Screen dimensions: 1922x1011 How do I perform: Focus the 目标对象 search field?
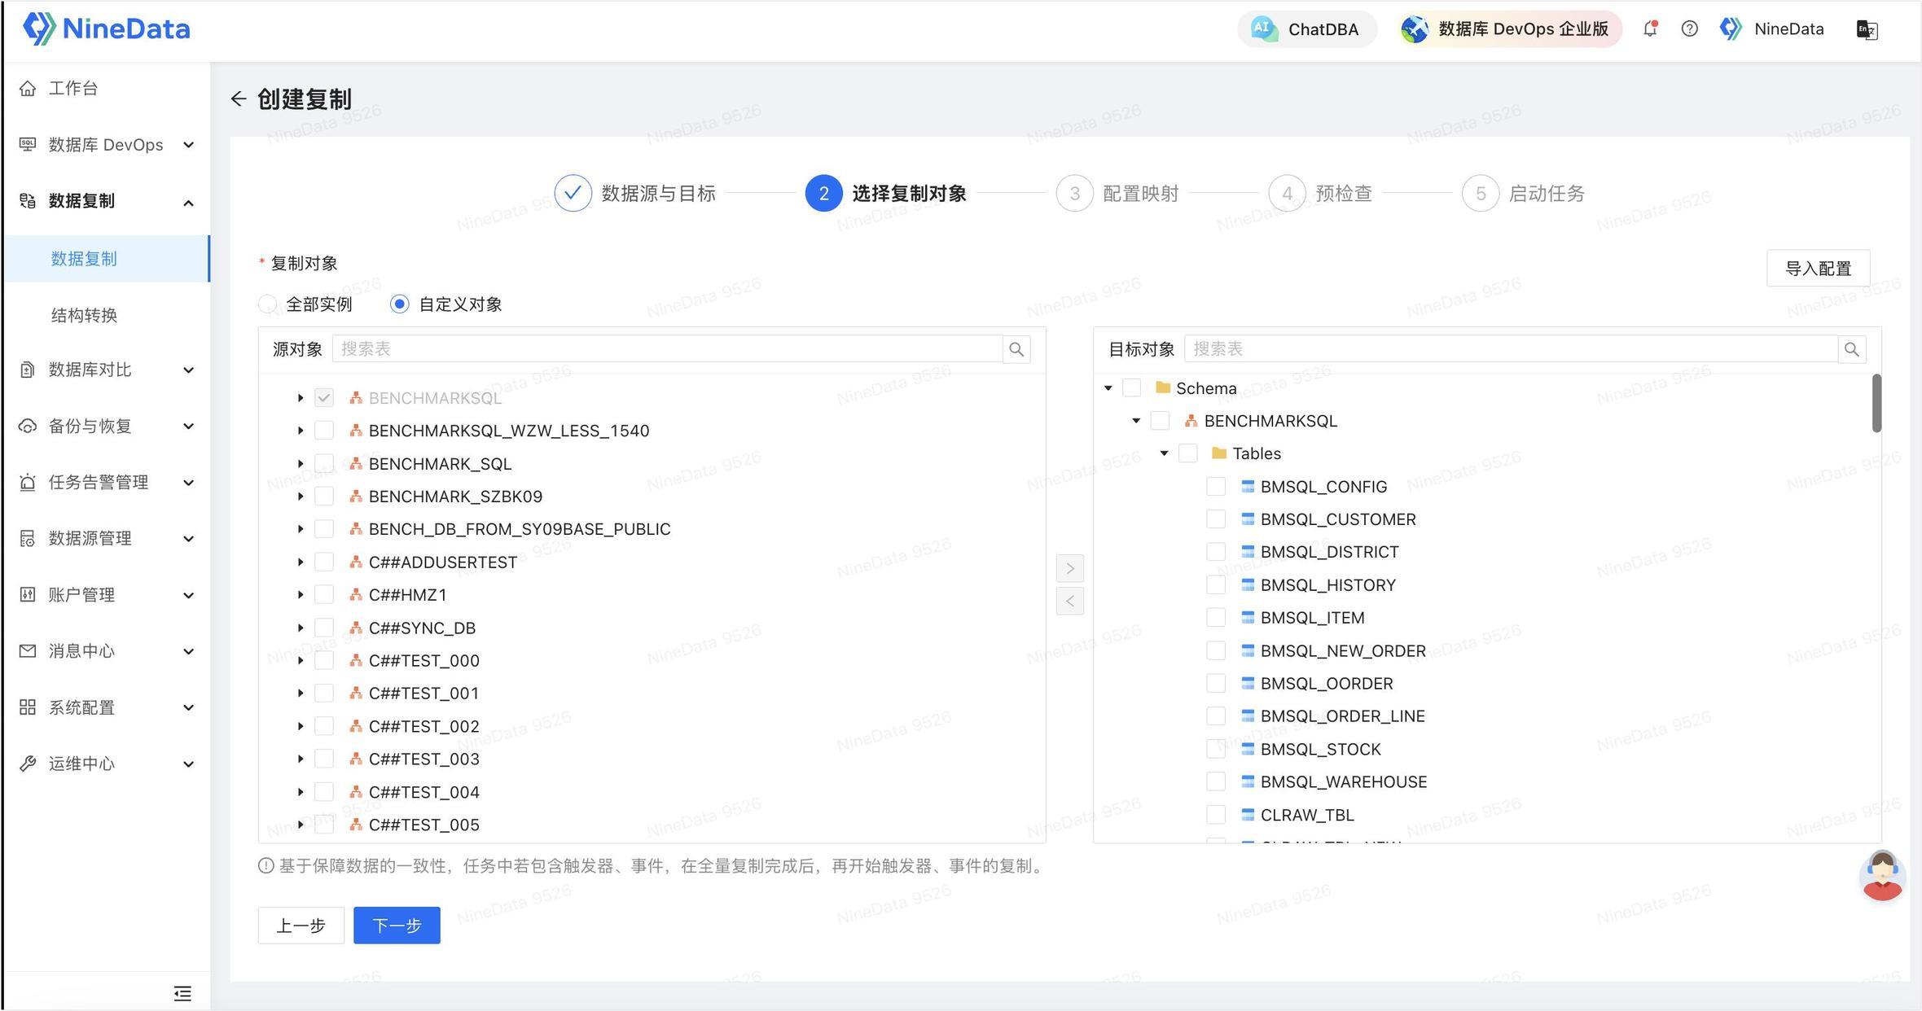(x=1511, y=348)
